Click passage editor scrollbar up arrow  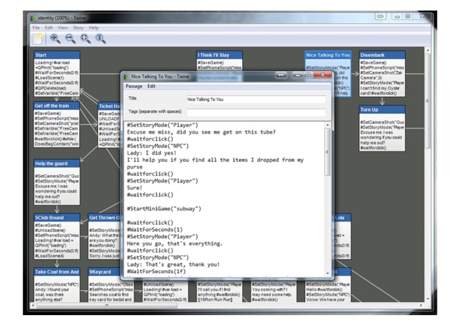(327, 125)
